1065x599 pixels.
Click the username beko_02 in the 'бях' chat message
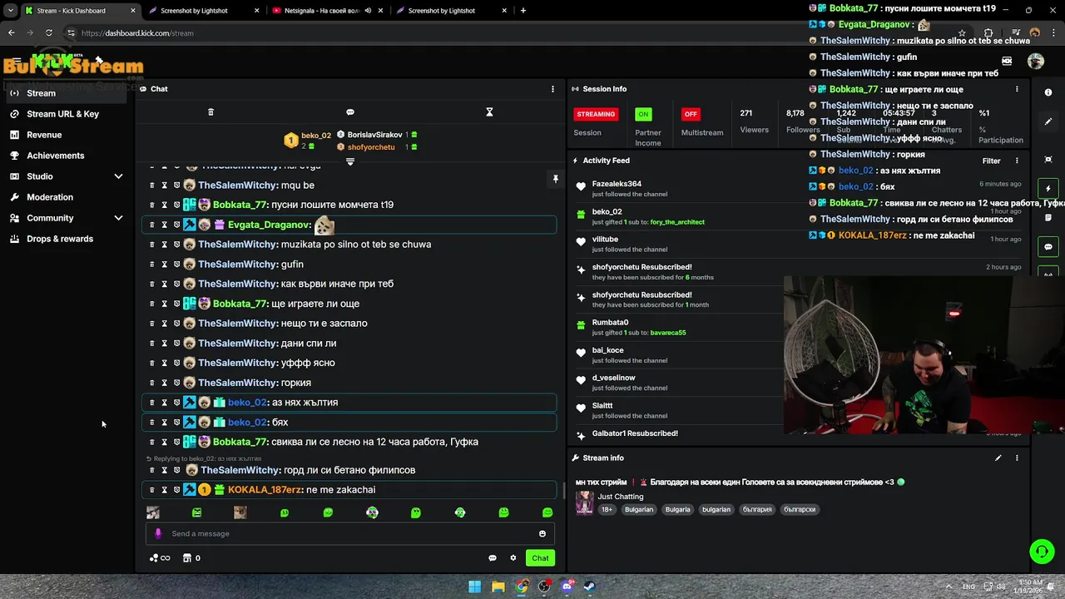click(x=247, y=423)
